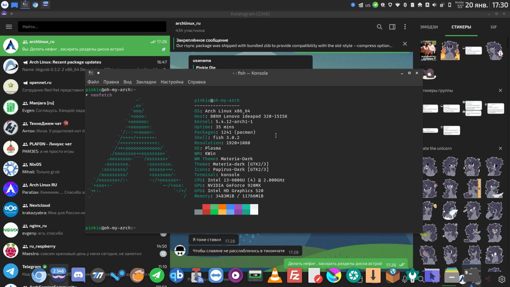Open the opennet.ru channel
This screenshot has height=287, width=510.
click(x=42, y=86)
